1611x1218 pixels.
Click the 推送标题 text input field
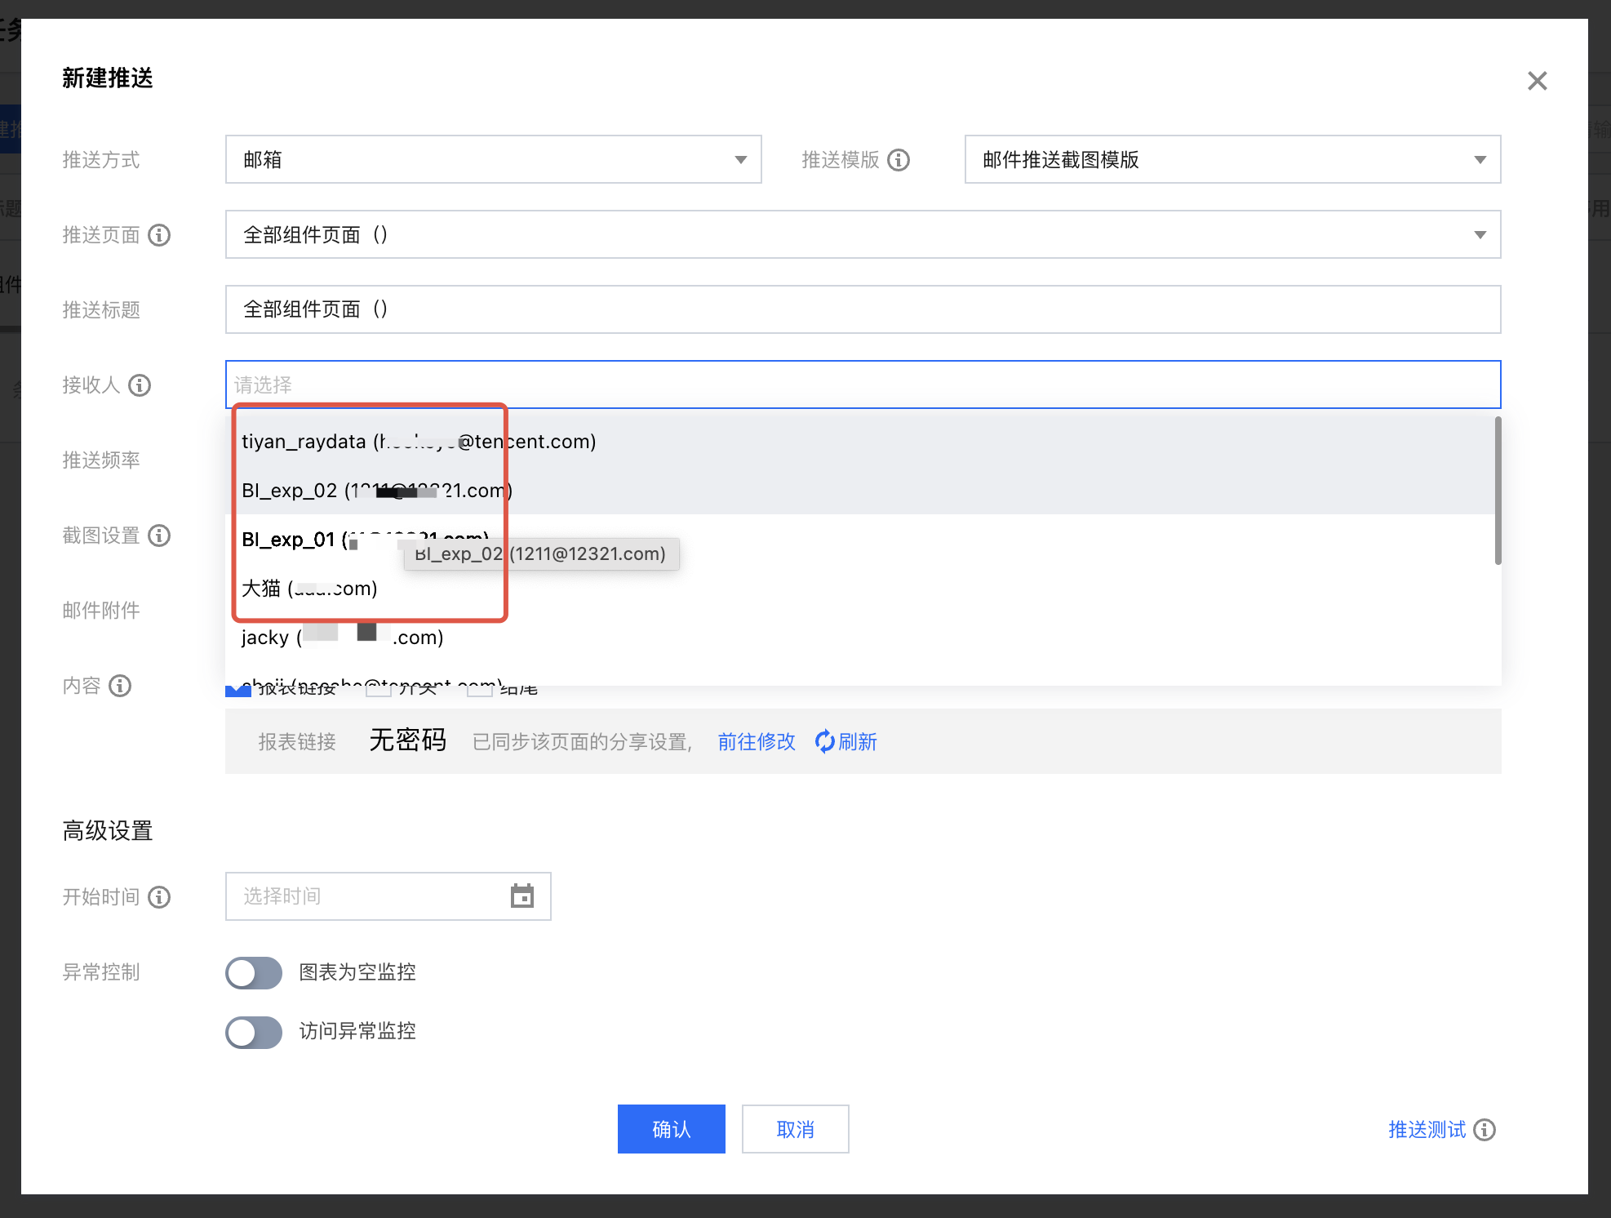click(863, 309)
